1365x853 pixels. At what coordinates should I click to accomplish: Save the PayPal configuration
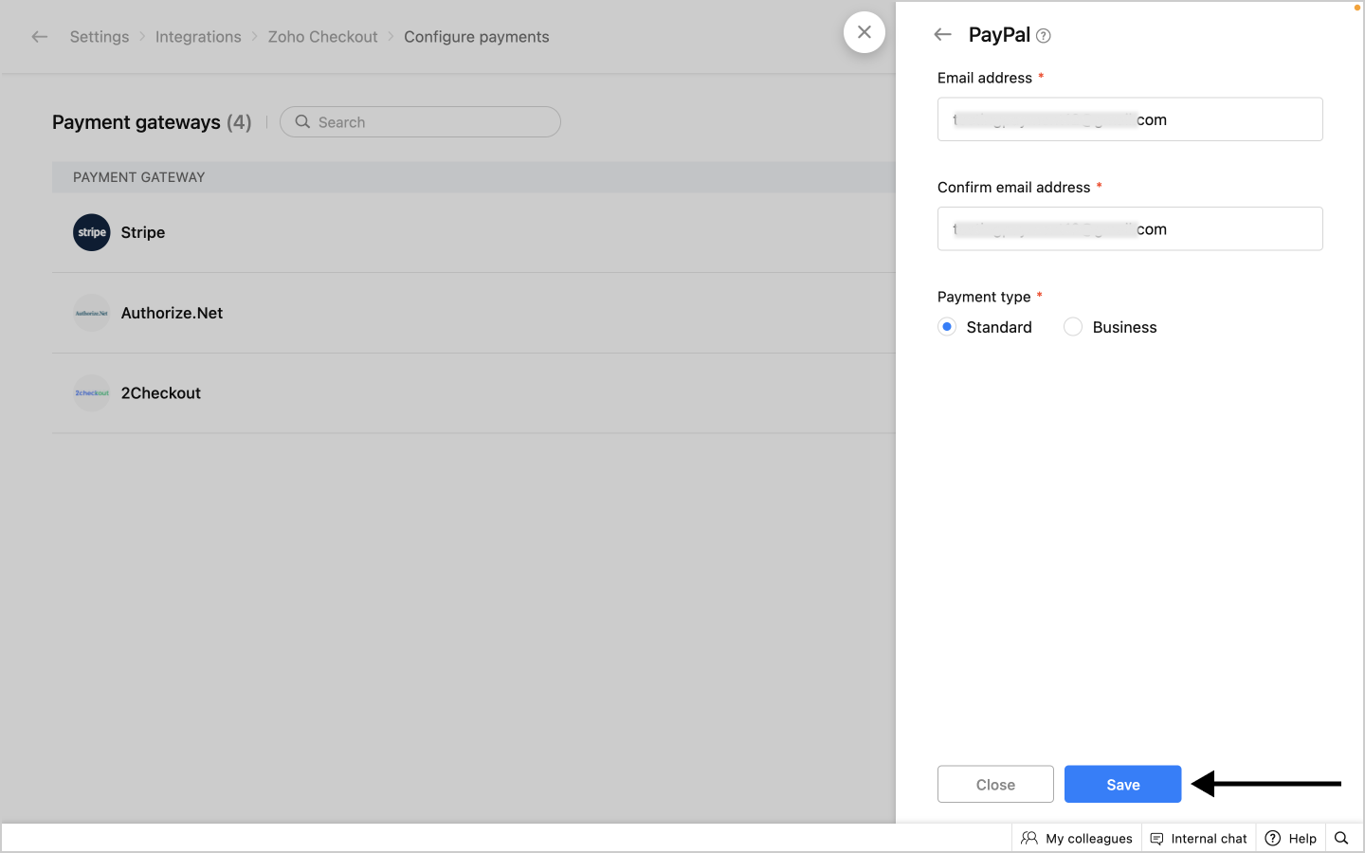point(1122,784)
